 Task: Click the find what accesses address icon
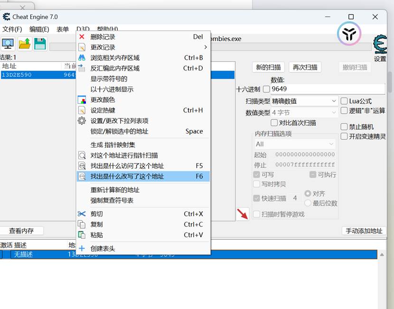pos(82,166)
